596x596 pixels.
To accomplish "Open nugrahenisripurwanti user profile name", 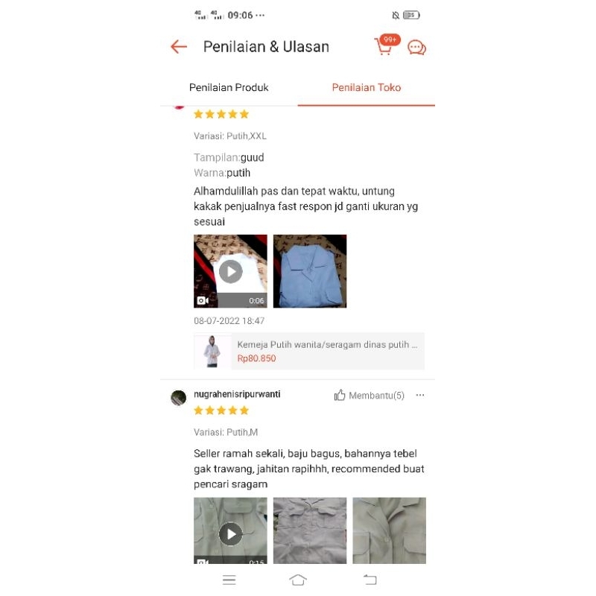I will point(237,394).
